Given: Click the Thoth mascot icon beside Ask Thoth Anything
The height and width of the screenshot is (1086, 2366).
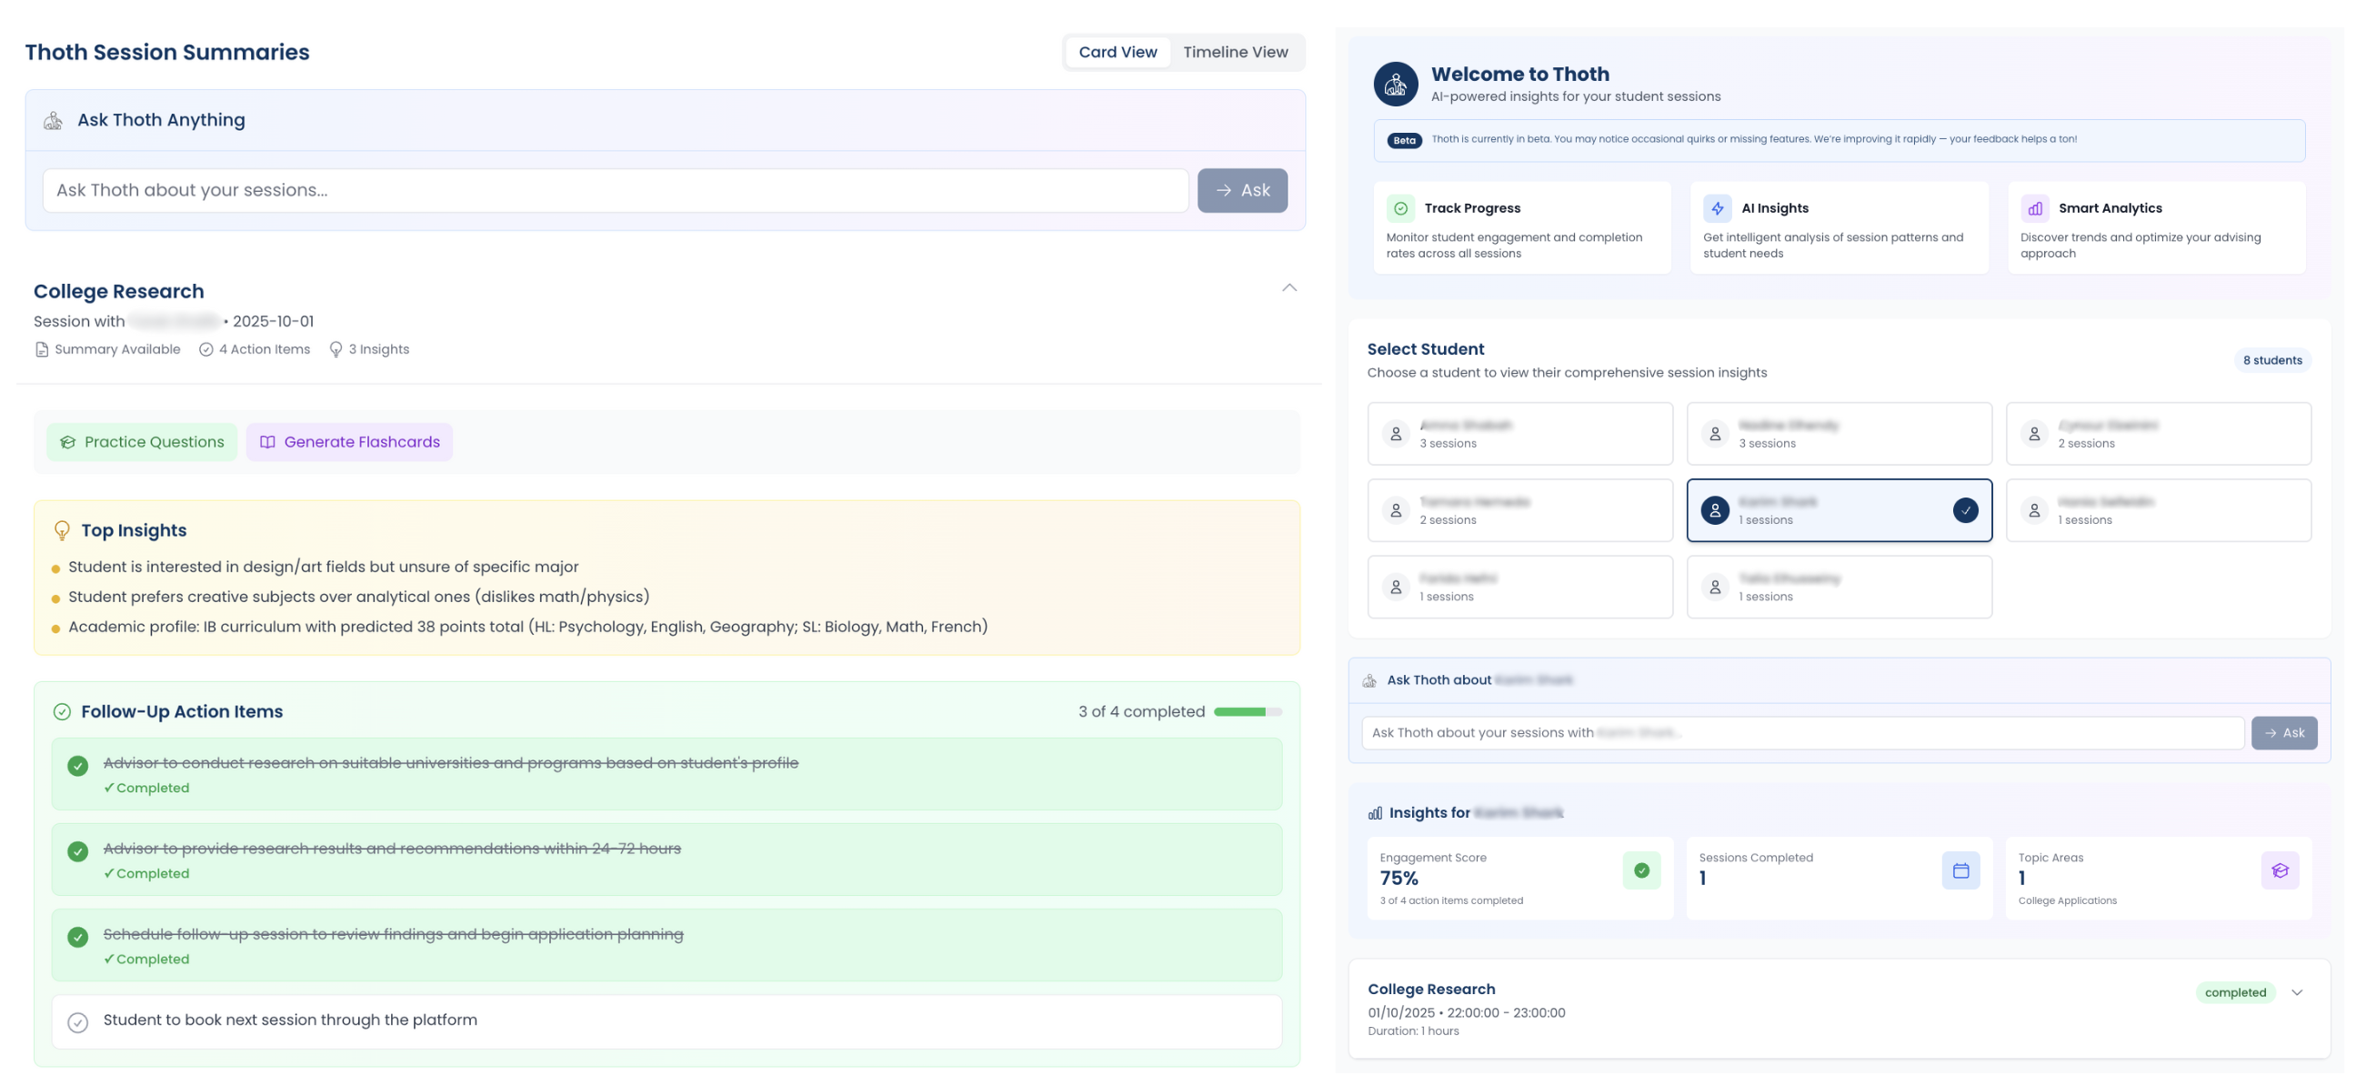Looking at the screenshot, I should pos(54,118).
